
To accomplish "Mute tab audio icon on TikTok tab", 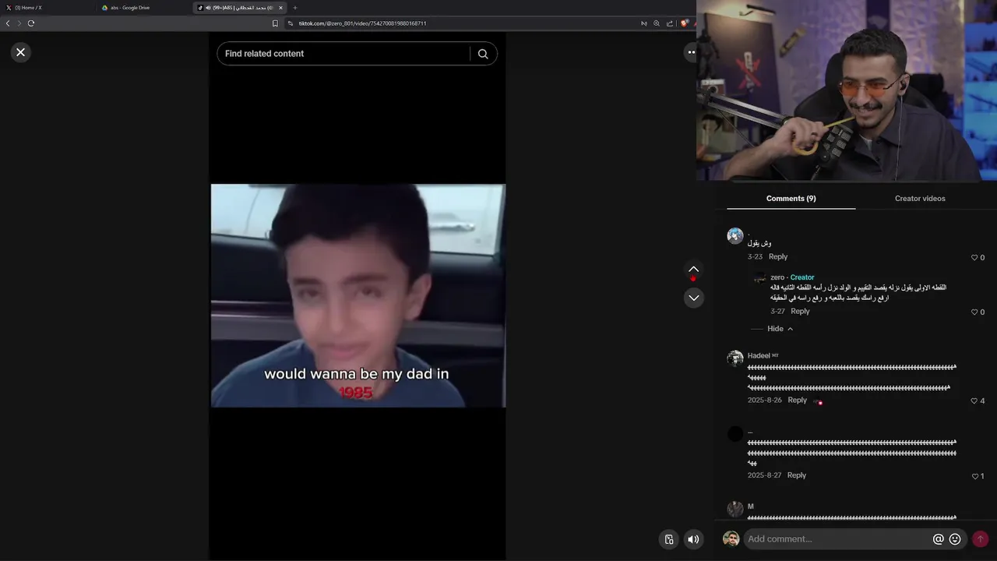I will [208, 8].
